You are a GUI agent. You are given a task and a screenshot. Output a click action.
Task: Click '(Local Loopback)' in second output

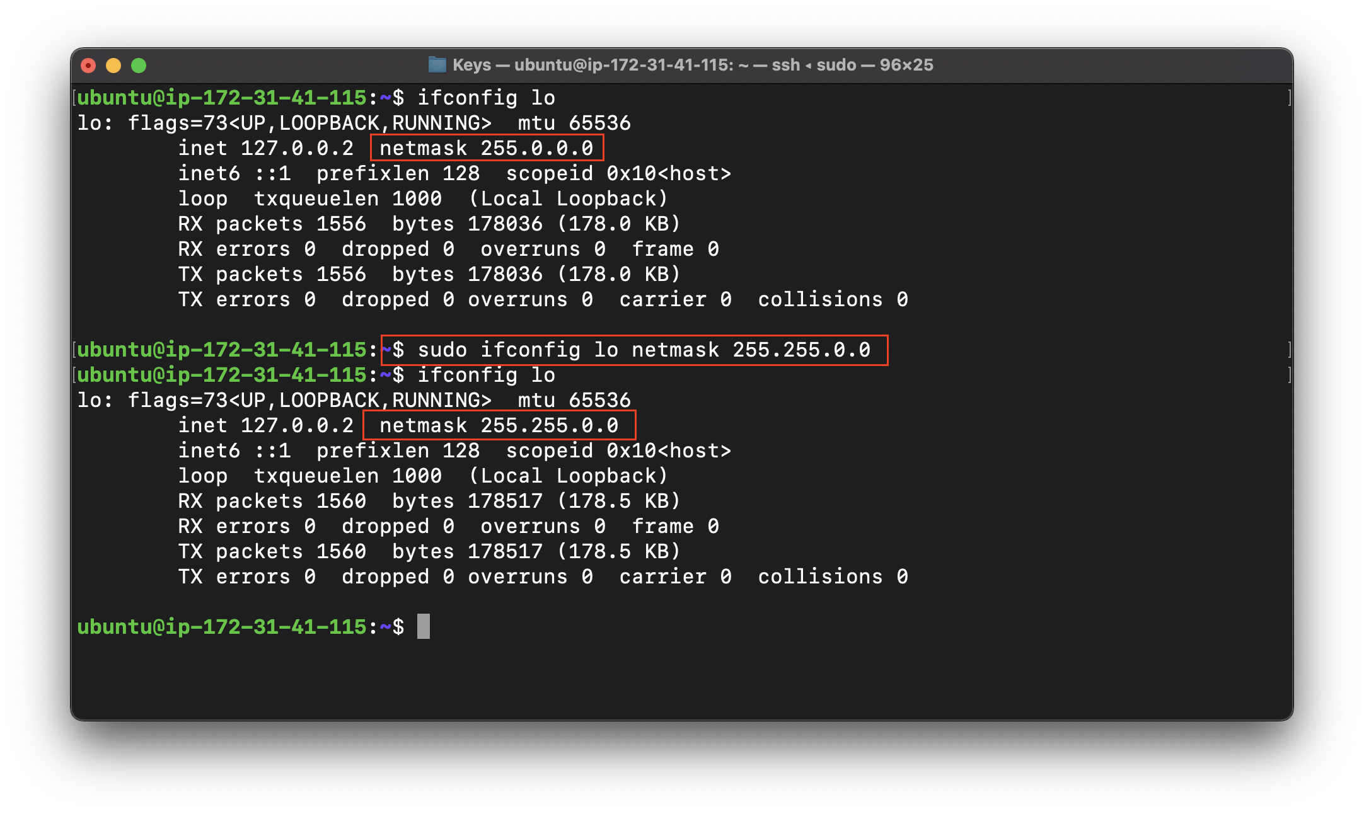tap(568, 476)
